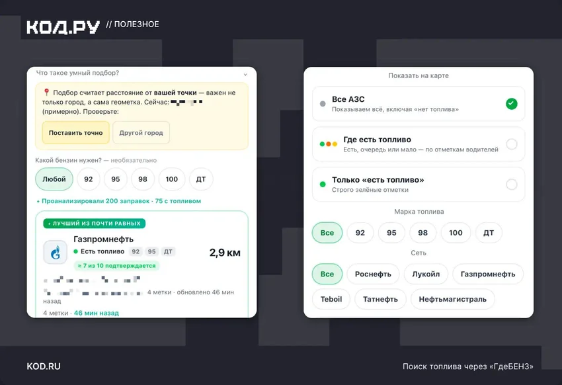Select Все under Марка топлива
This screenshot has height=385, width=562.
click(327, 233)
